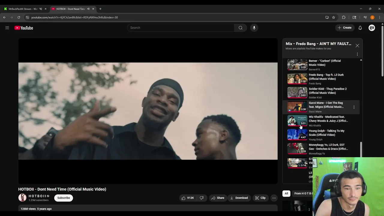The image size is (384, 216).
Task: Bookmark this page with the star
Action: click(334, 17)
